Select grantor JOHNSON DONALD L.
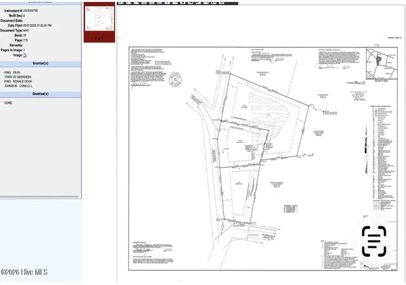This screenshot has height=285, width=406. (x=18, y=86)
